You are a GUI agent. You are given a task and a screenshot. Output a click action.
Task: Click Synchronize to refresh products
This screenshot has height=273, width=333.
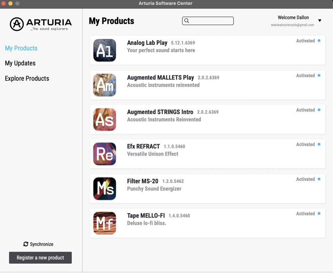[x=39, y=244]
